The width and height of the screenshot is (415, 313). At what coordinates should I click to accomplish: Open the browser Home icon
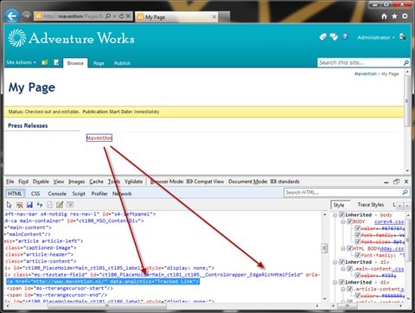point(384,16)
